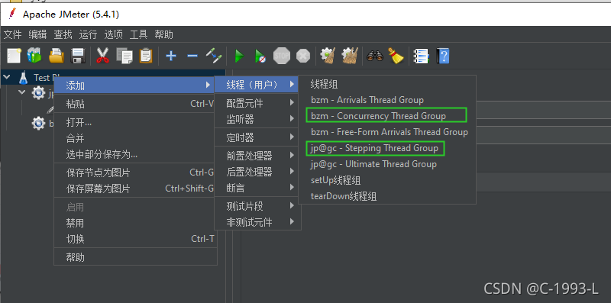The width and height of the screenshot is (611, 303).
Task: Select bzm - Free-Form Arrivals Thread Group
Action: coord(387,132)
